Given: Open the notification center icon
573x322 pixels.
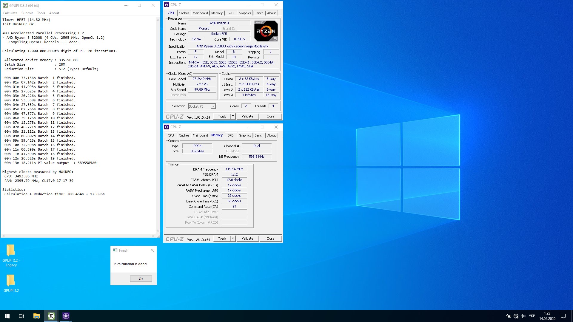Looking at the screenshot, I should pyautogui.click(x=563, y=316).
